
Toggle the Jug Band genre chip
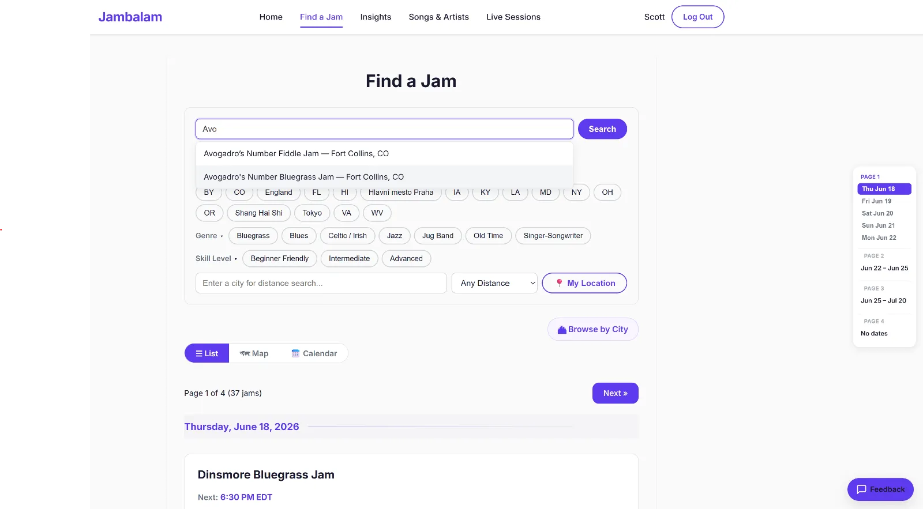pos(438,236)
